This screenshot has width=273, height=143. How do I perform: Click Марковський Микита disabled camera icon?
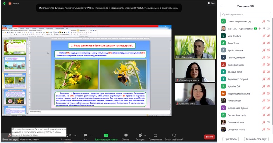268,93
